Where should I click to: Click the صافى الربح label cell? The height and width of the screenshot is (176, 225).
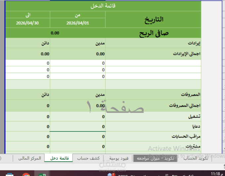pos(153,33)
